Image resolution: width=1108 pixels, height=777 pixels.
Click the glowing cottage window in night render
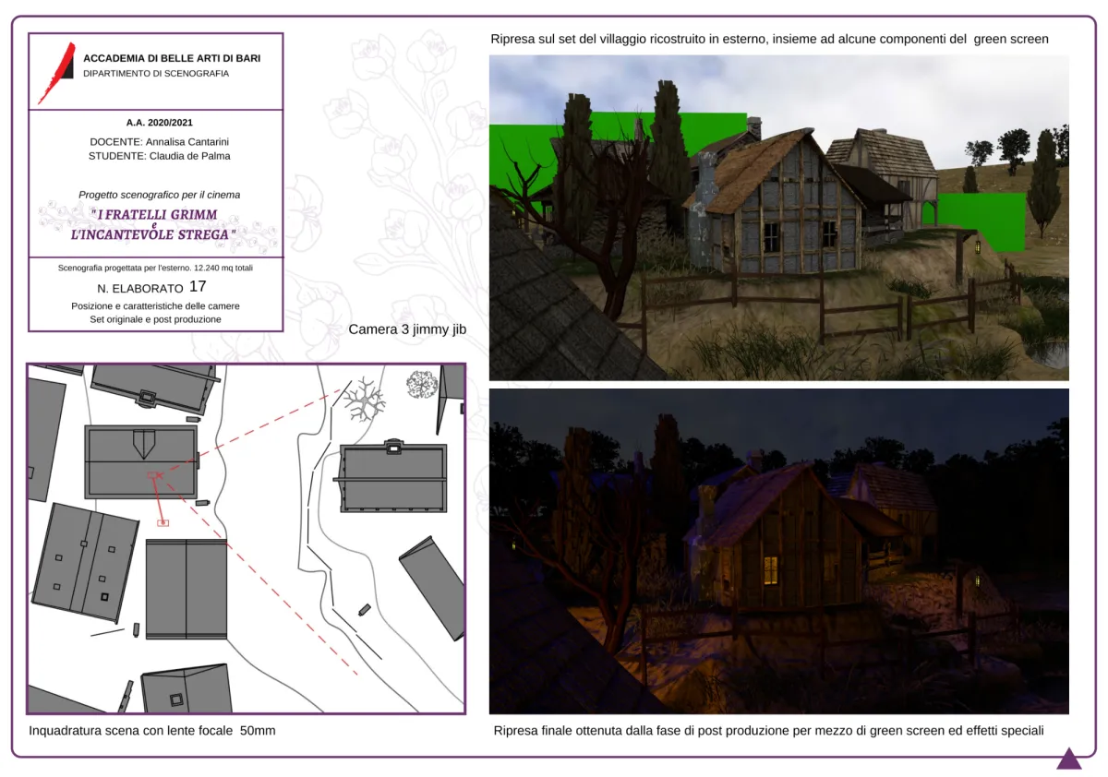pos(770,569)
